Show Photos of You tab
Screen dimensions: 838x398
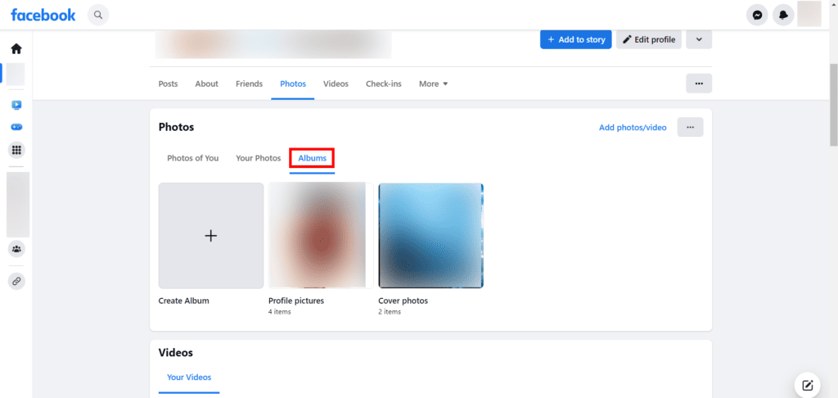coord(193,158)
